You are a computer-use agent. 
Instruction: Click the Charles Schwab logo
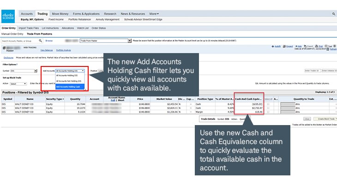(8, 16)
